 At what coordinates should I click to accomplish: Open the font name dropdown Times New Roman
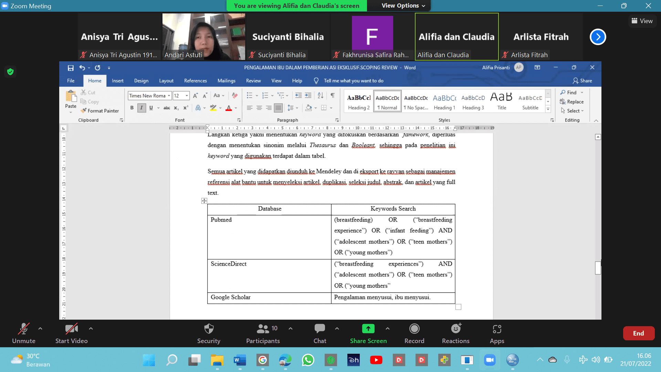169,96
